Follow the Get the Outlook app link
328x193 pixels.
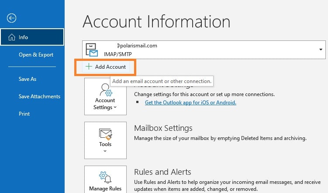click(x=190, y=103)
